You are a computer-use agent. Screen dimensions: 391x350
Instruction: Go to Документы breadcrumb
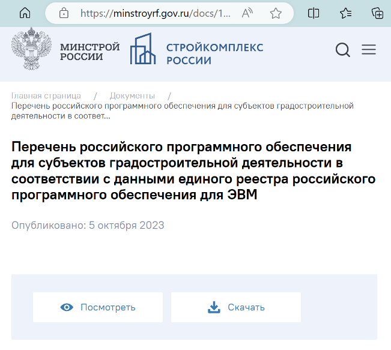(x=132, y=95)
